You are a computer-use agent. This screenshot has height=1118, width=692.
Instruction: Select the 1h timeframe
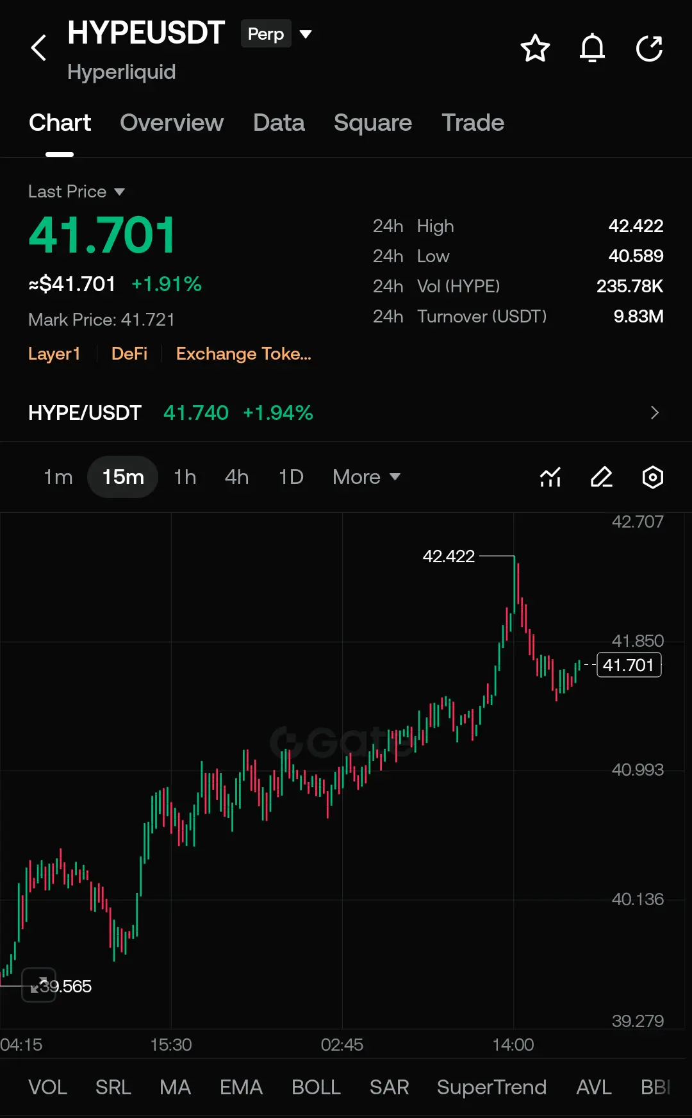click(185, 477)
